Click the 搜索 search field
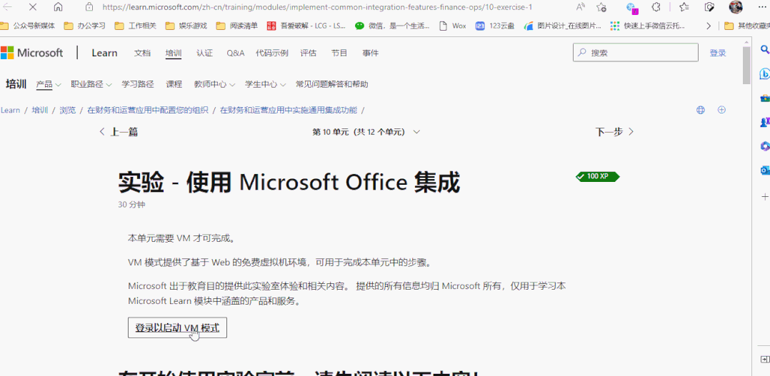The image size is (770, 376). coord(636,53)
